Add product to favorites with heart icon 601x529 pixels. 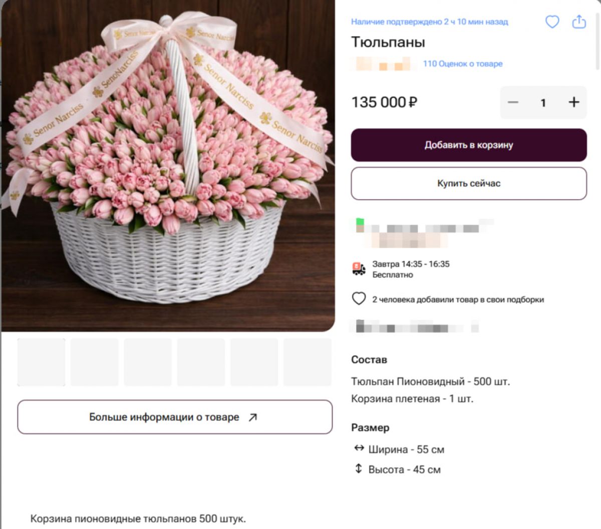(552, 22)
